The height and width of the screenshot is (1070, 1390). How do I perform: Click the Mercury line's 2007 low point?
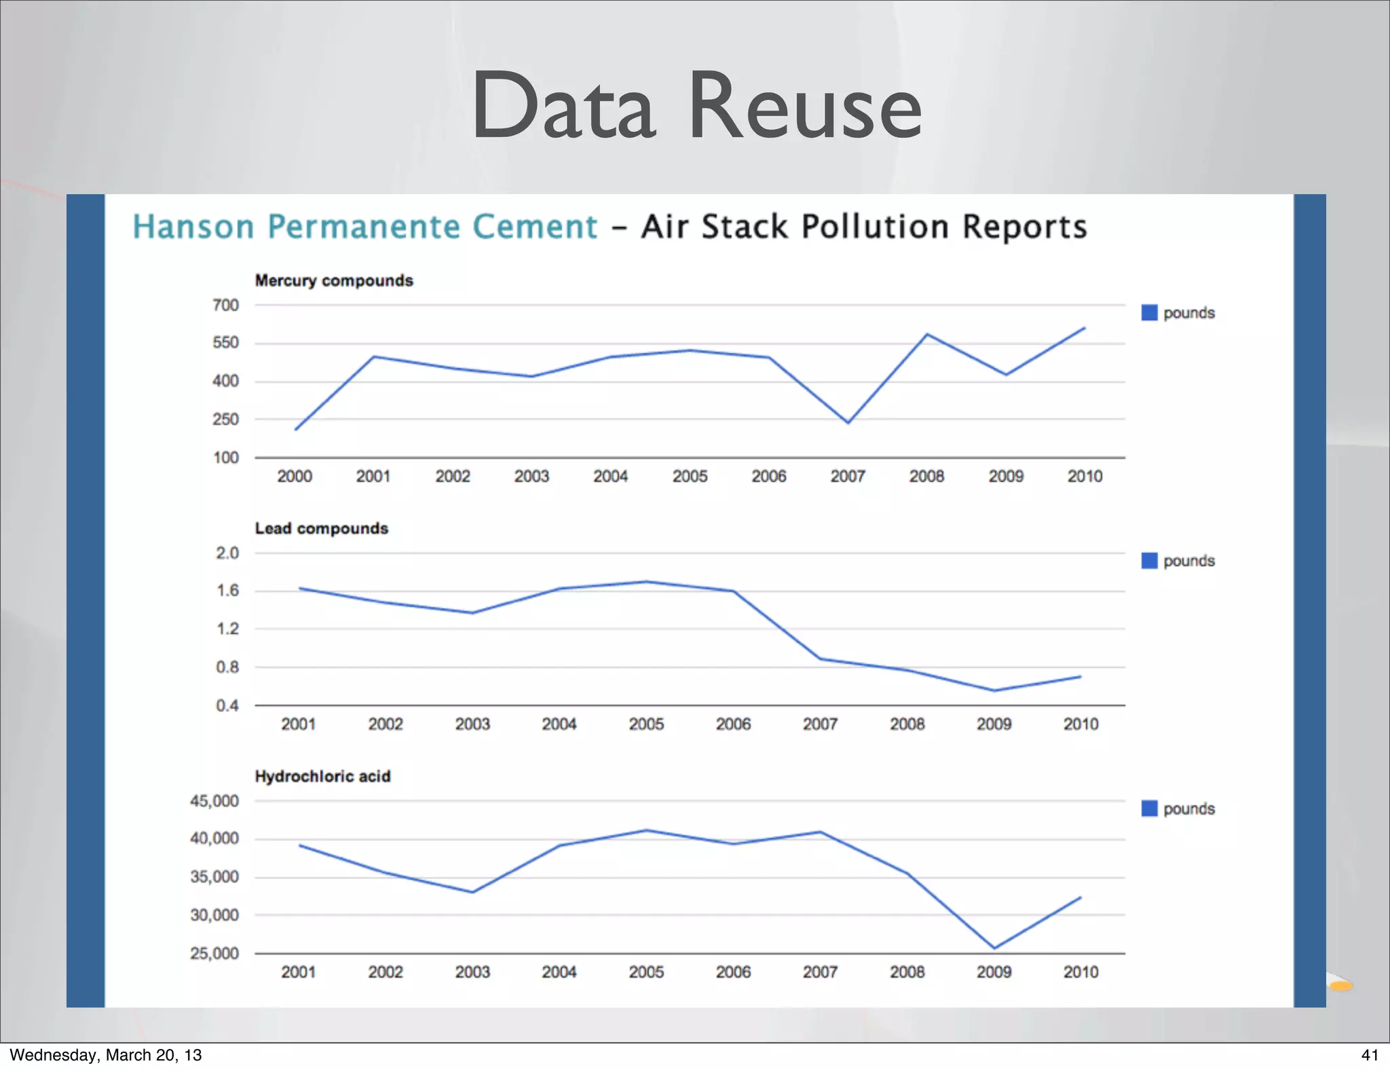[848, 423]
